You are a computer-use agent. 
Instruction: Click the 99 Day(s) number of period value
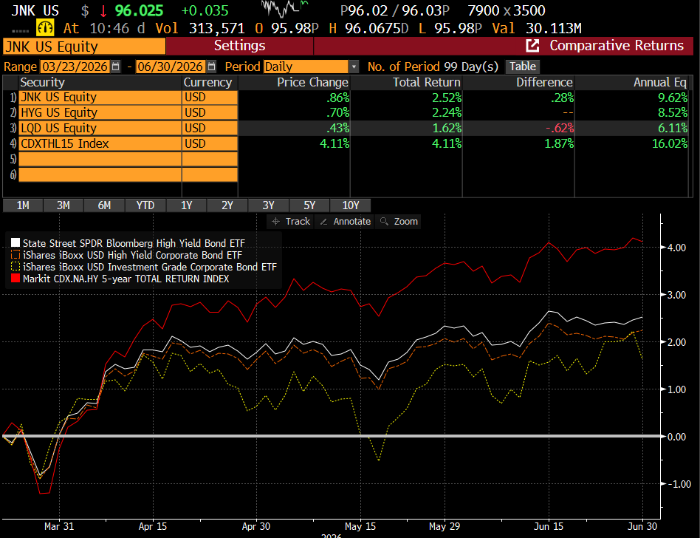471,67
